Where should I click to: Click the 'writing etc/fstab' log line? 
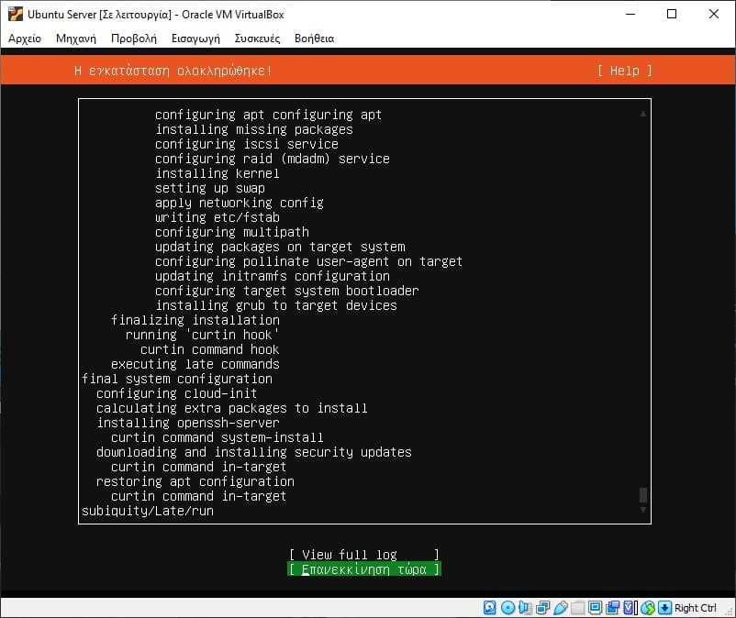(217, 217)
